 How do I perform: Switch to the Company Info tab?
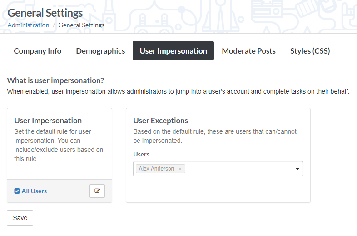coord(38,51)
